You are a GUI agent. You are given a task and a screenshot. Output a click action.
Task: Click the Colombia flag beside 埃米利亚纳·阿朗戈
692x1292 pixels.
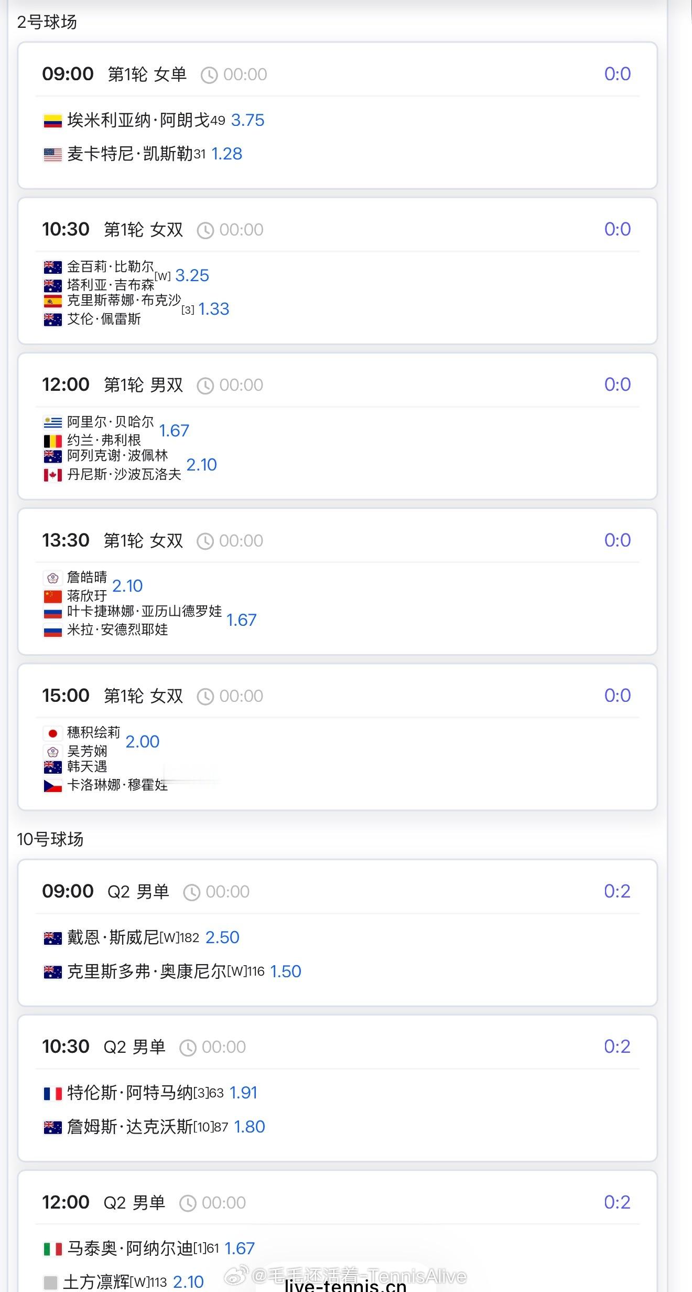coord(52,121)
